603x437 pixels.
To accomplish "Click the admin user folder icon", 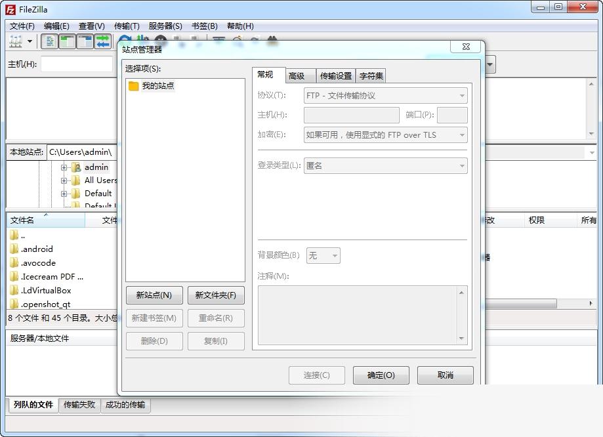I will (77, 167).
